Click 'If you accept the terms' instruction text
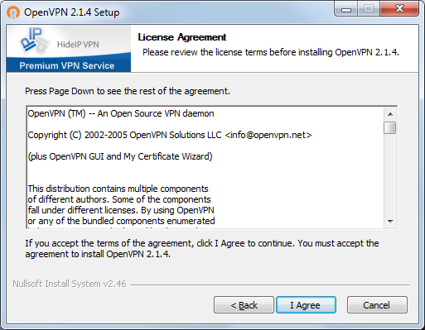 [x=202, y=248]
